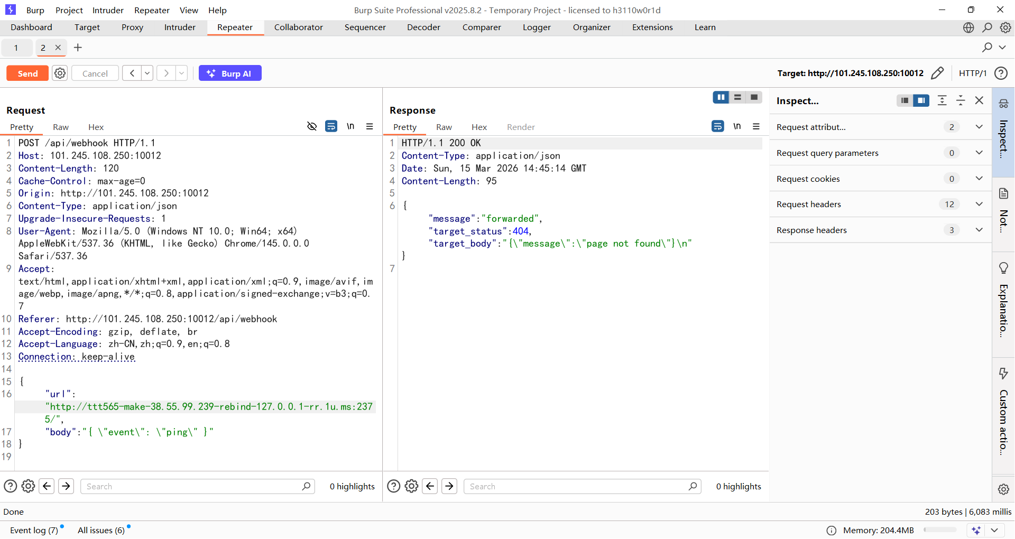
Task: Open the Event log
Action: (34, 530)
